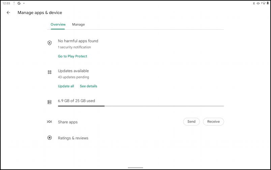Click the battery status icon
Viewport: 271px width, 170px height.
coord(268,3)
